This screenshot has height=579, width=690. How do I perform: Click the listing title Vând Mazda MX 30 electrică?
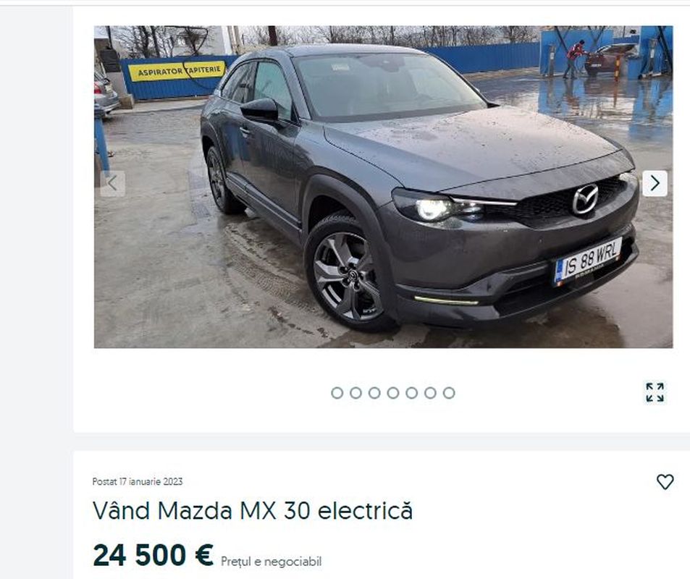(253, 511)
